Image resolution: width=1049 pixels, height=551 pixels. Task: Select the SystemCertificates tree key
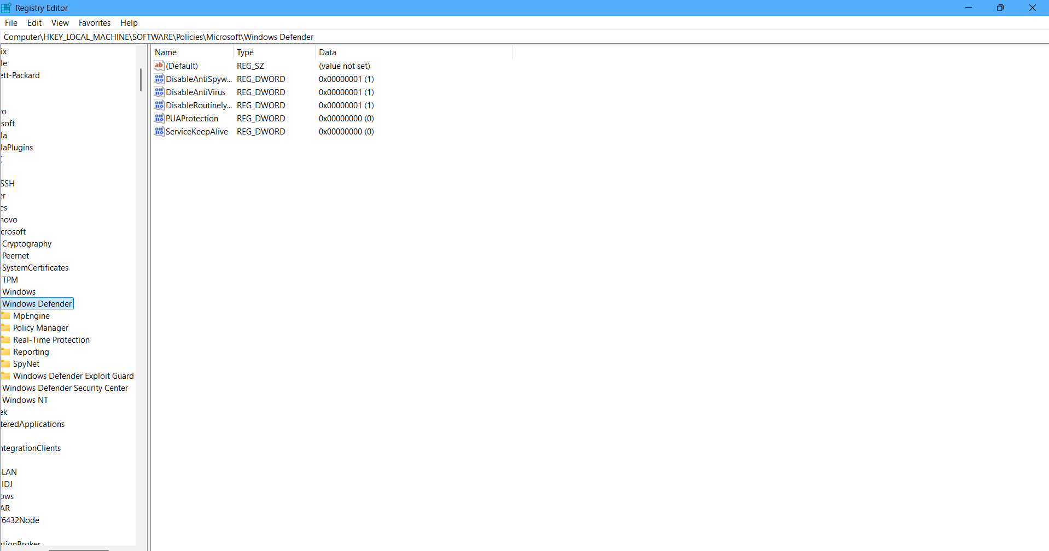tap(36, 268)
